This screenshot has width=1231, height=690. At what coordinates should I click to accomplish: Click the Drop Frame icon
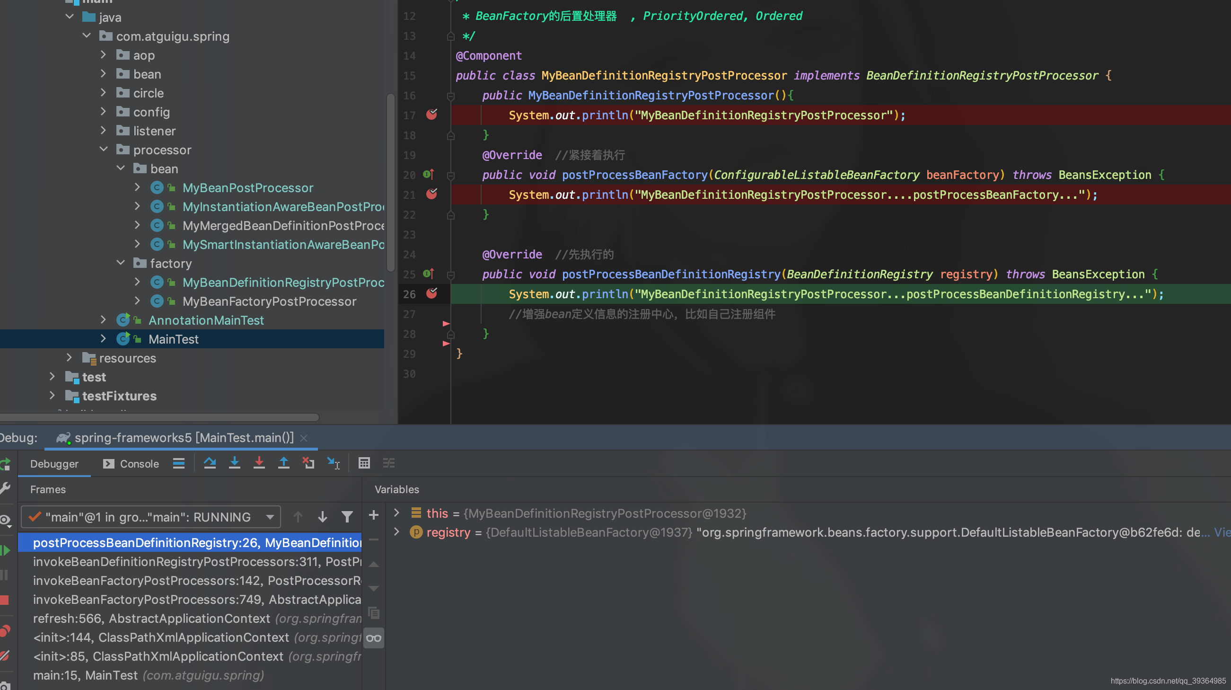(308, 463)
